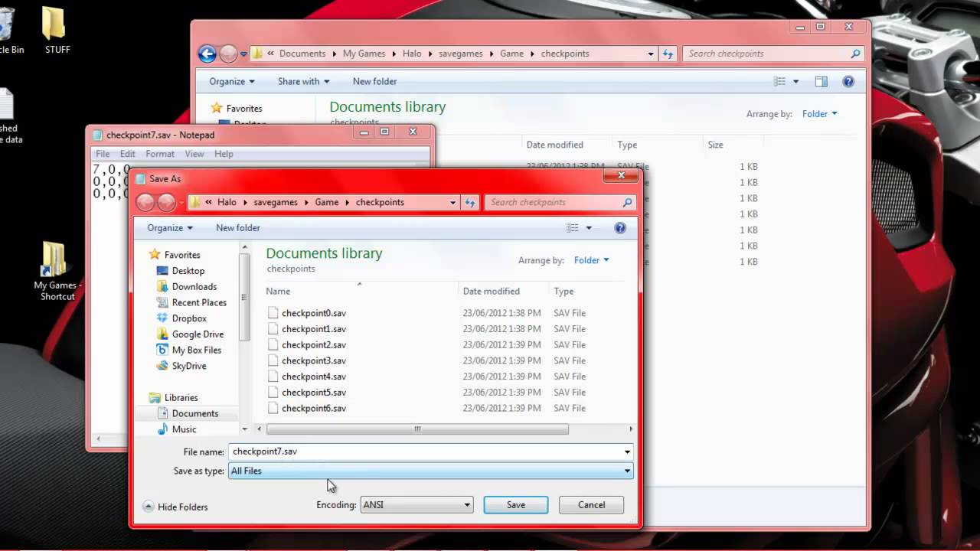Open File name history dropdown arrow

click(x=627, y=452)
